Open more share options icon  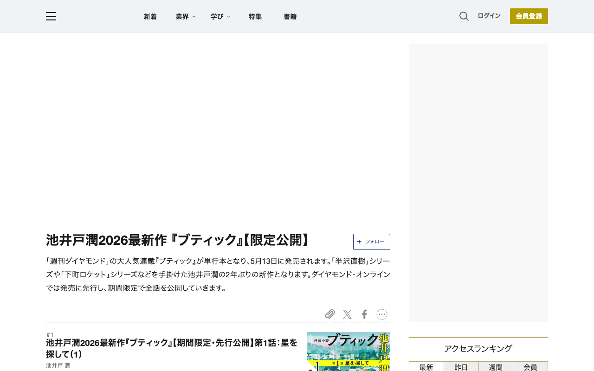pos(382,314)
